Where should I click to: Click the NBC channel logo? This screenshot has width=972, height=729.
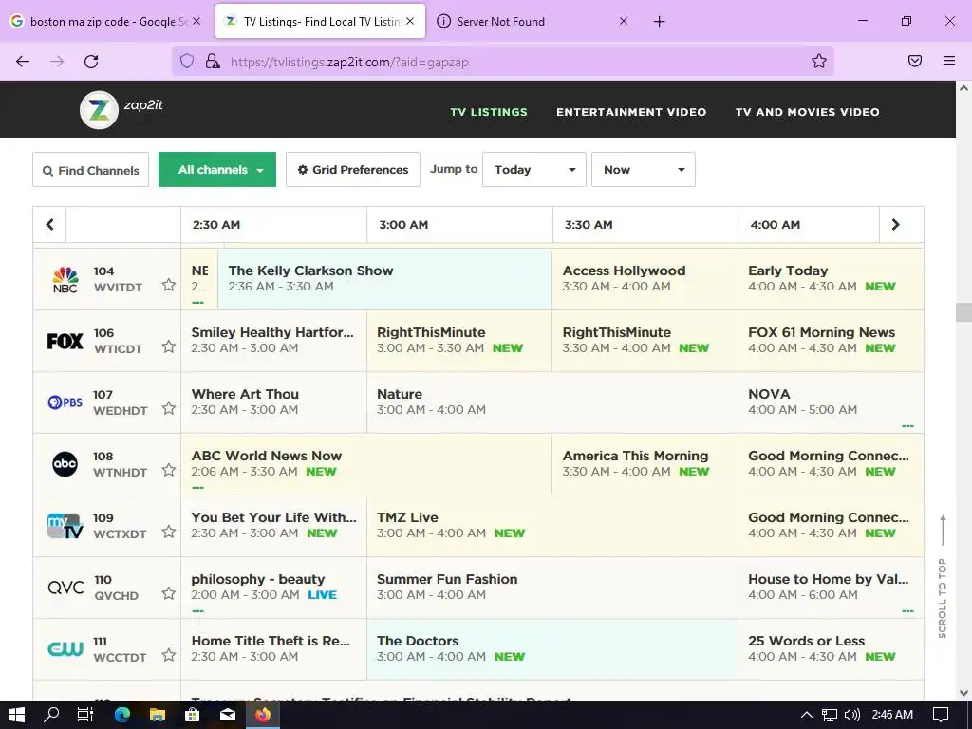click(65, 280)
